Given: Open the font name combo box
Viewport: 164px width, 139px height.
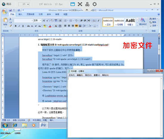Looking at the screenshot, I should pyautogui.click(x=24, y=21).
